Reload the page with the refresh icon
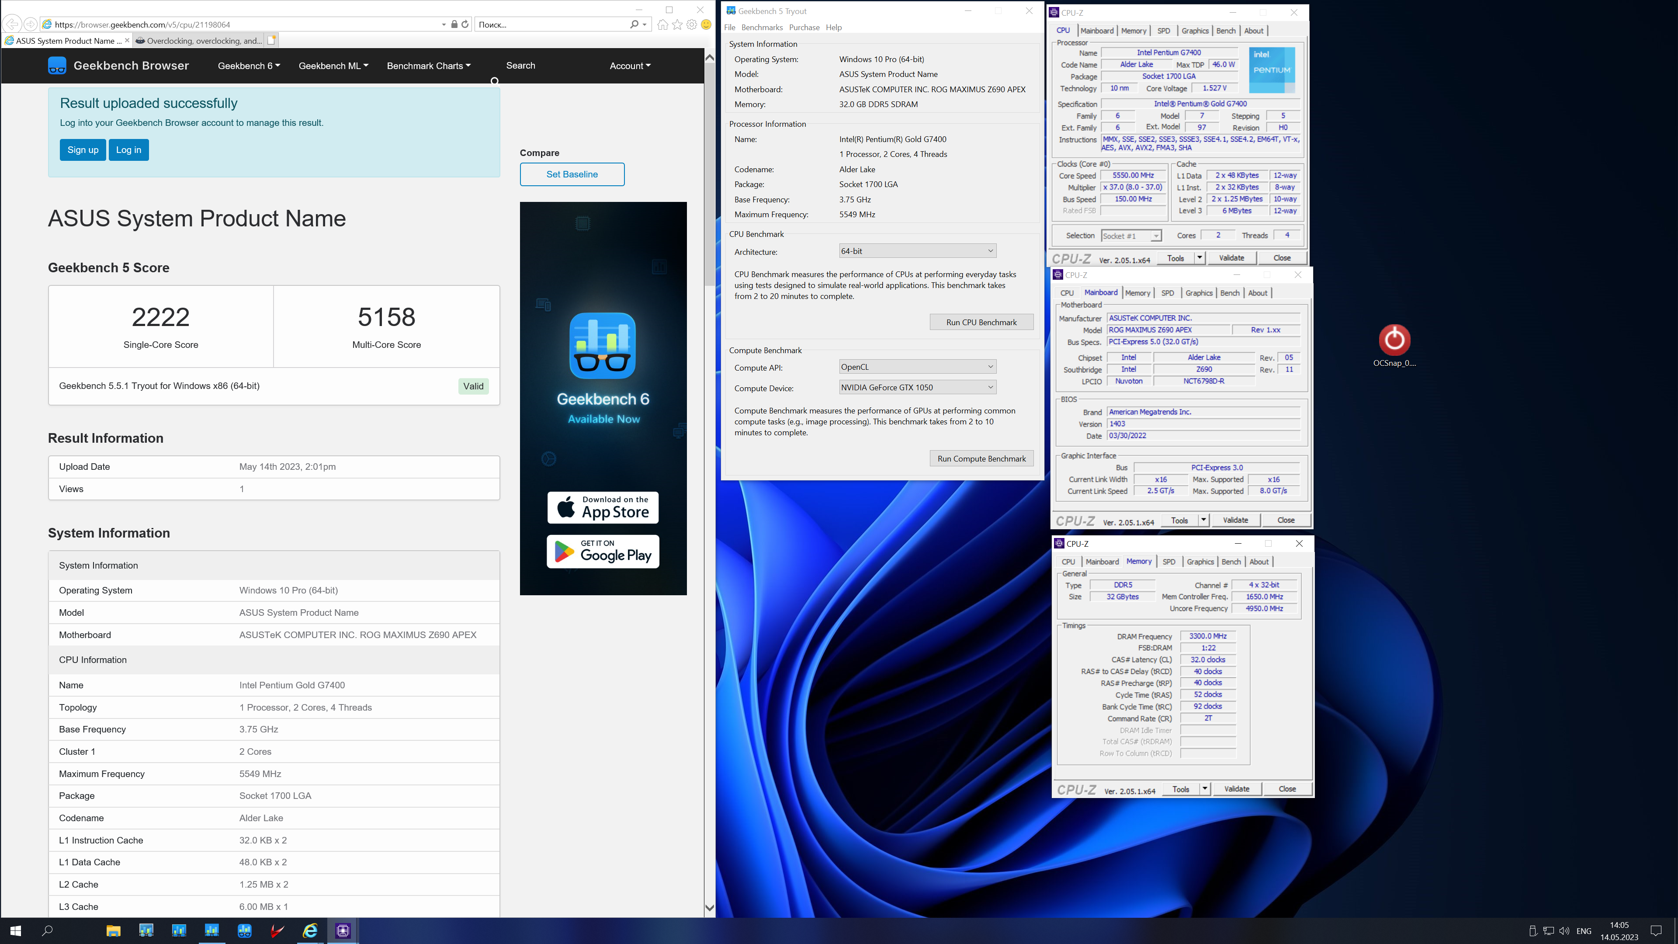 coord(465,24)
